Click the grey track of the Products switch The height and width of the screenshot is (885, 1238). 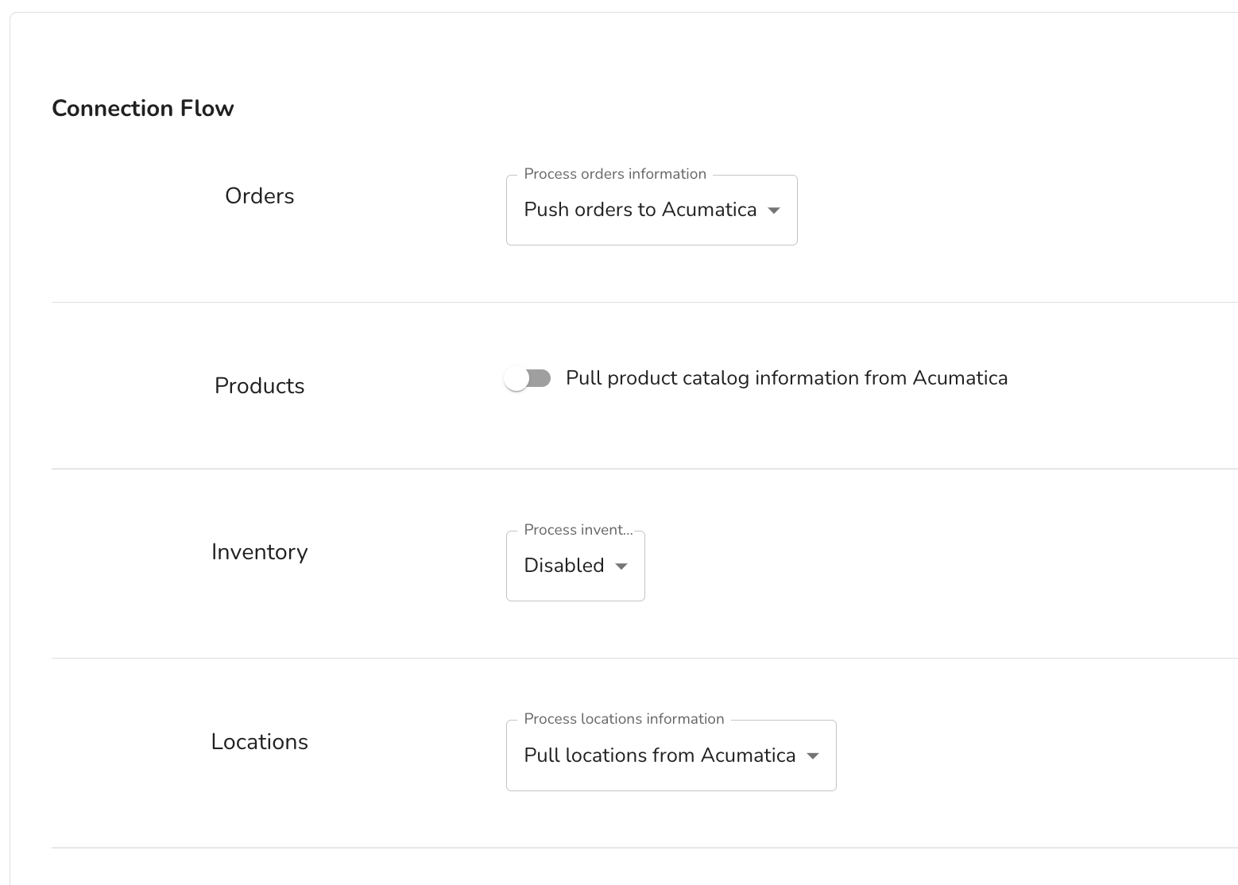pos(538,378)
